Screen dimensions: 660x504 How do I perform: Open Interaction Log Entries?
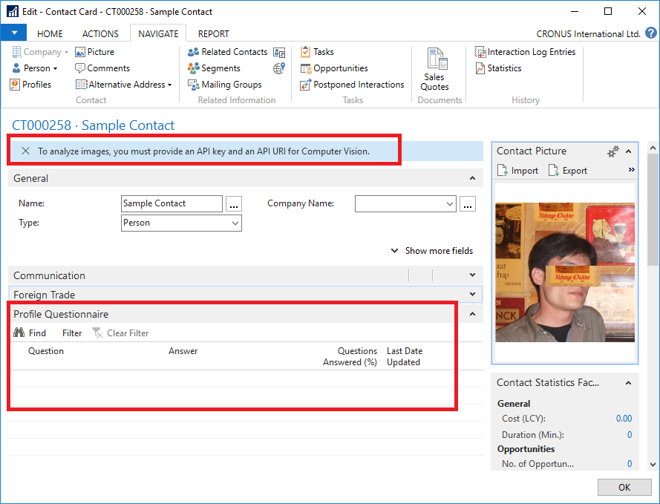point(525,52)
